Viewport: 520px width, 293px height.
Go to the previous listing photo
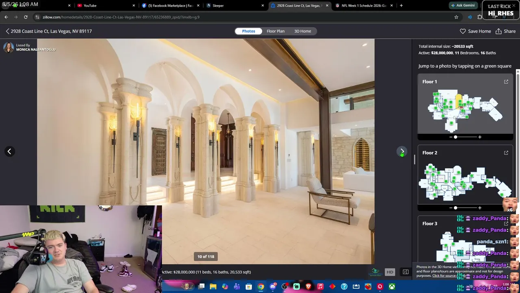pos(9,151)
